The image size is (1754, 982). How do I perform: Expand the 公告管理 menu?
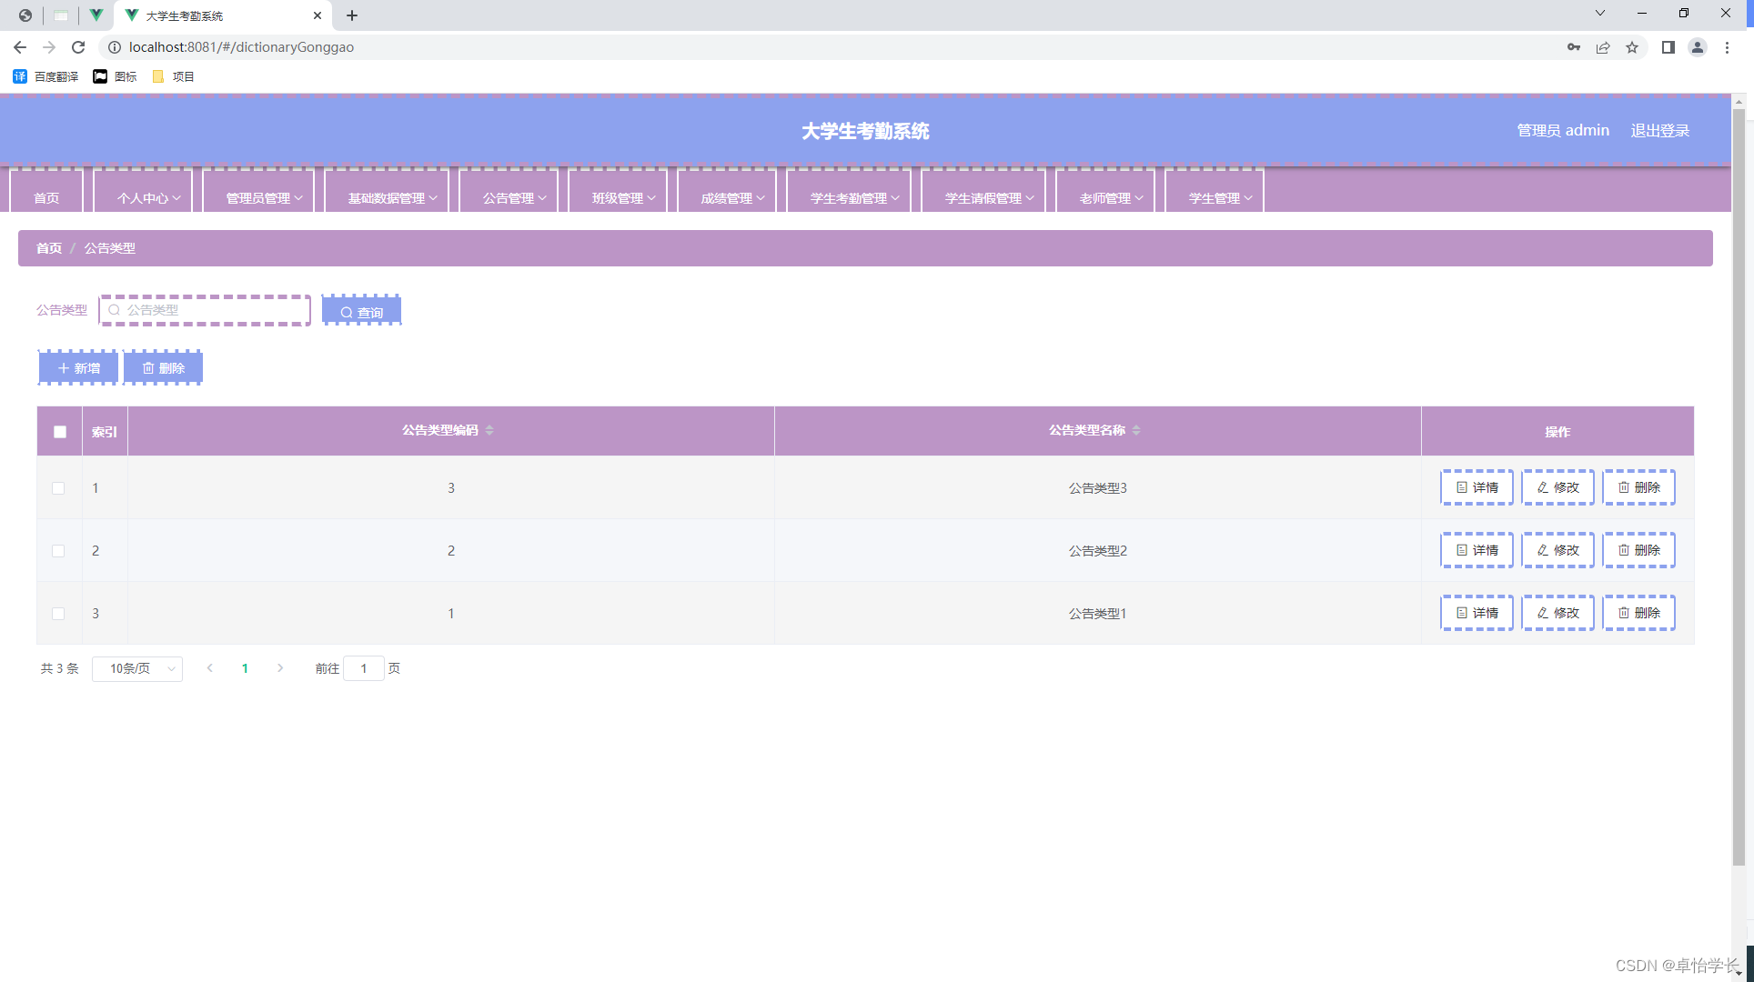(x=514, y=198)
